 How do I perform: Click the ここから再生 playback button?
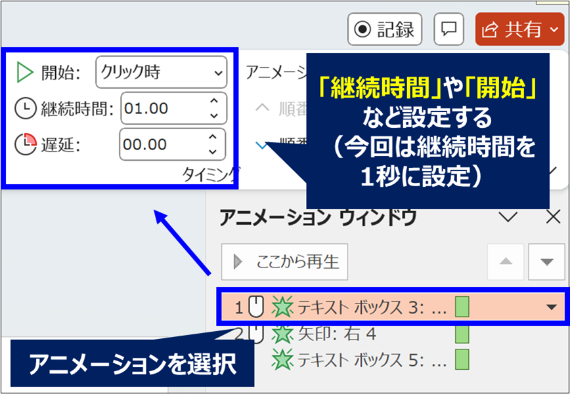284,260
